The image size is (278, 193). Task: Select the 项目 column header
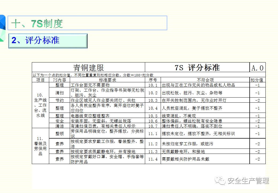(40, 80)
